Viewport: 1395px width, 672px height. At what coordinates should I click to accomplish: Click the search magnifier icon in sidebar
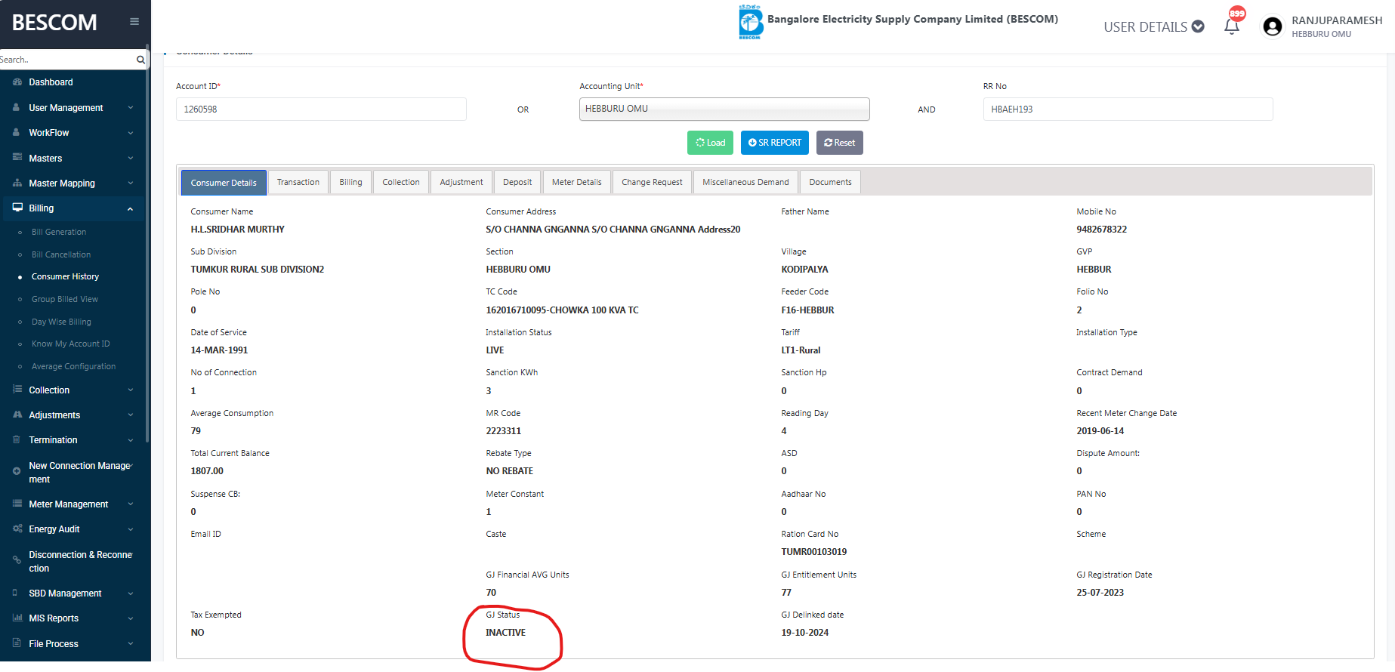140,60
